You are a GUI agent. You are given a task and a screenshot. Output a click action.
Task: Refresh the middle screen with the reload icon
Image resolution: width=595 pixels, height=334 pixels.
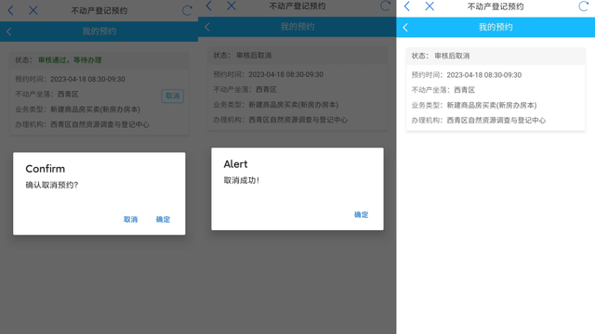point(385,6)
